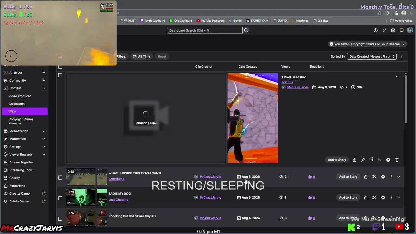Click Add to Story for SADIE MY DOG
The image size is (416, 234).
point(348,197)
